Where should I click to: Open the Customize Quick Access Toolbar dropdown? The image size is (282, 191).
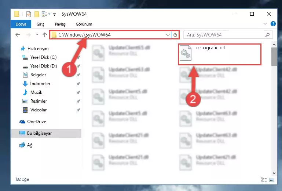(54, 14)
